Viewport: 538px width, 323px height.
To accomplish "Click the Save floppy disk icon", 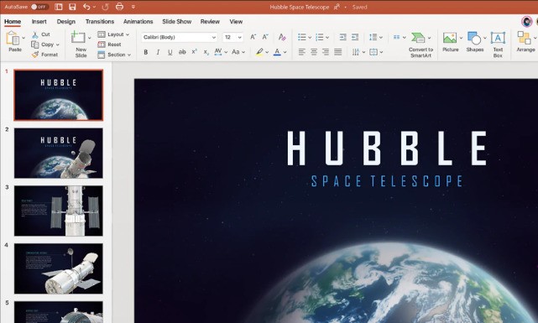I will pos(72,7).
